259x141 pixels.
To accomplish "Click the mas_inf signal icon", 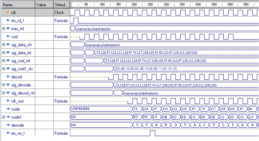I will click(8, 28).
